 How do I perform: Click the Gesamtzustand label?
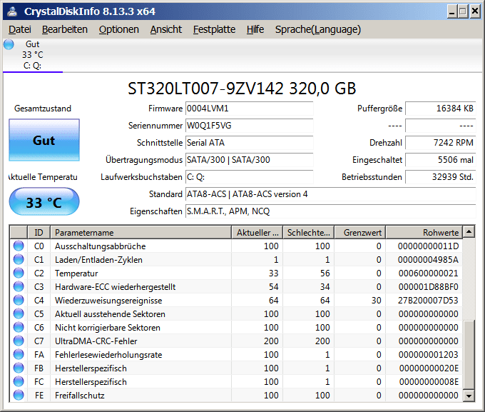[43, 109]
